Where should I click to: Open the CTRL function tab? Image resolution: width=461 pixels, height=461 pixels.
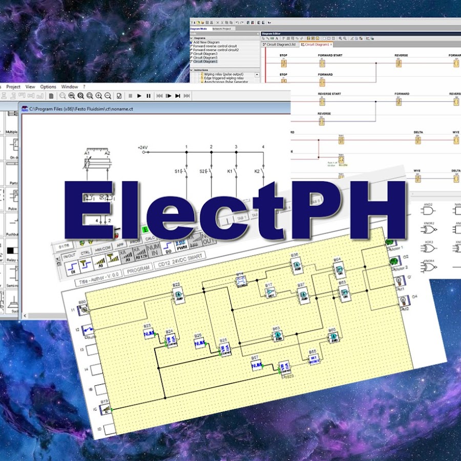(85, 253)
